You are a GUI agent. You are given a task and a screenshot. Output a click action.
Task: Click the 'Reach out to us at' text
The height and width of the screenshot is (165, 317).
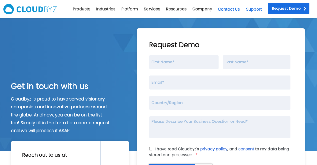point(44,155)
